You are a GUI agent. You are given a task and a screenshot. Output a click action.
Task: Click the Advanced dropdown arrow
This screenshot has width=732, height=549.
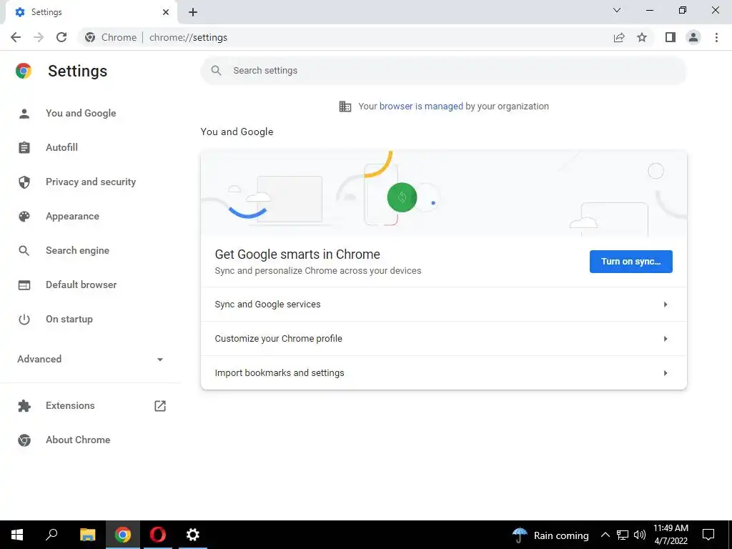pos(160,360)
